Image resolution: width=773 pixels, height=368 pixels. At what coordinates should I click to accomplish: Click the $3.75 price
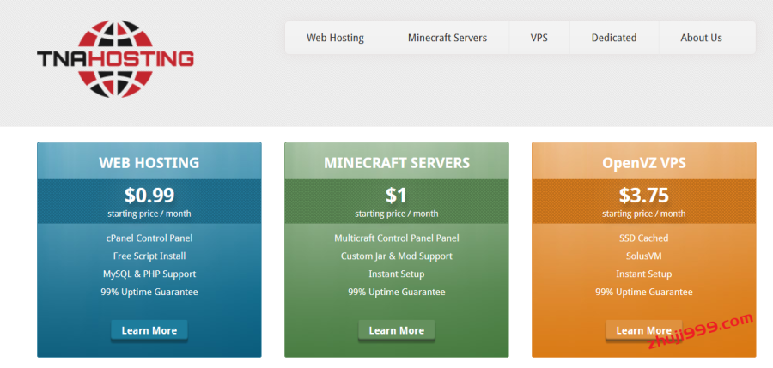[644, 196]
